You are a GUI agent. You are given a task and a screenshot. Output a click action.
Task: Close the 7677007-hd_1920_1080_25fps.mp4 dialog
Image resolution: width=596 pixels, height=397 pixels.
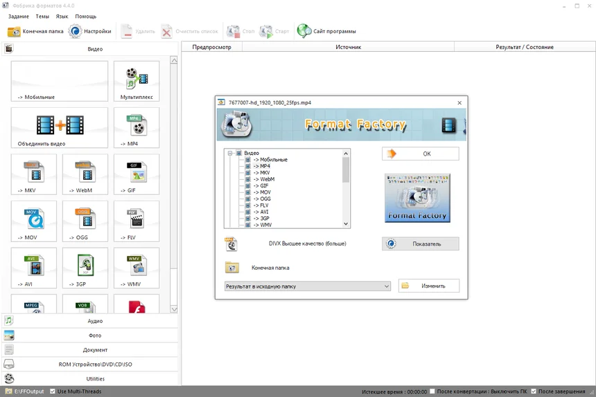(459, 103)
